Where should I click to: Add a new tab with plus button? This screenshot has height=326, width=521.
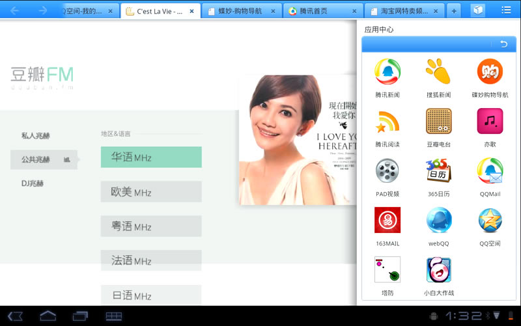point(454,11)
